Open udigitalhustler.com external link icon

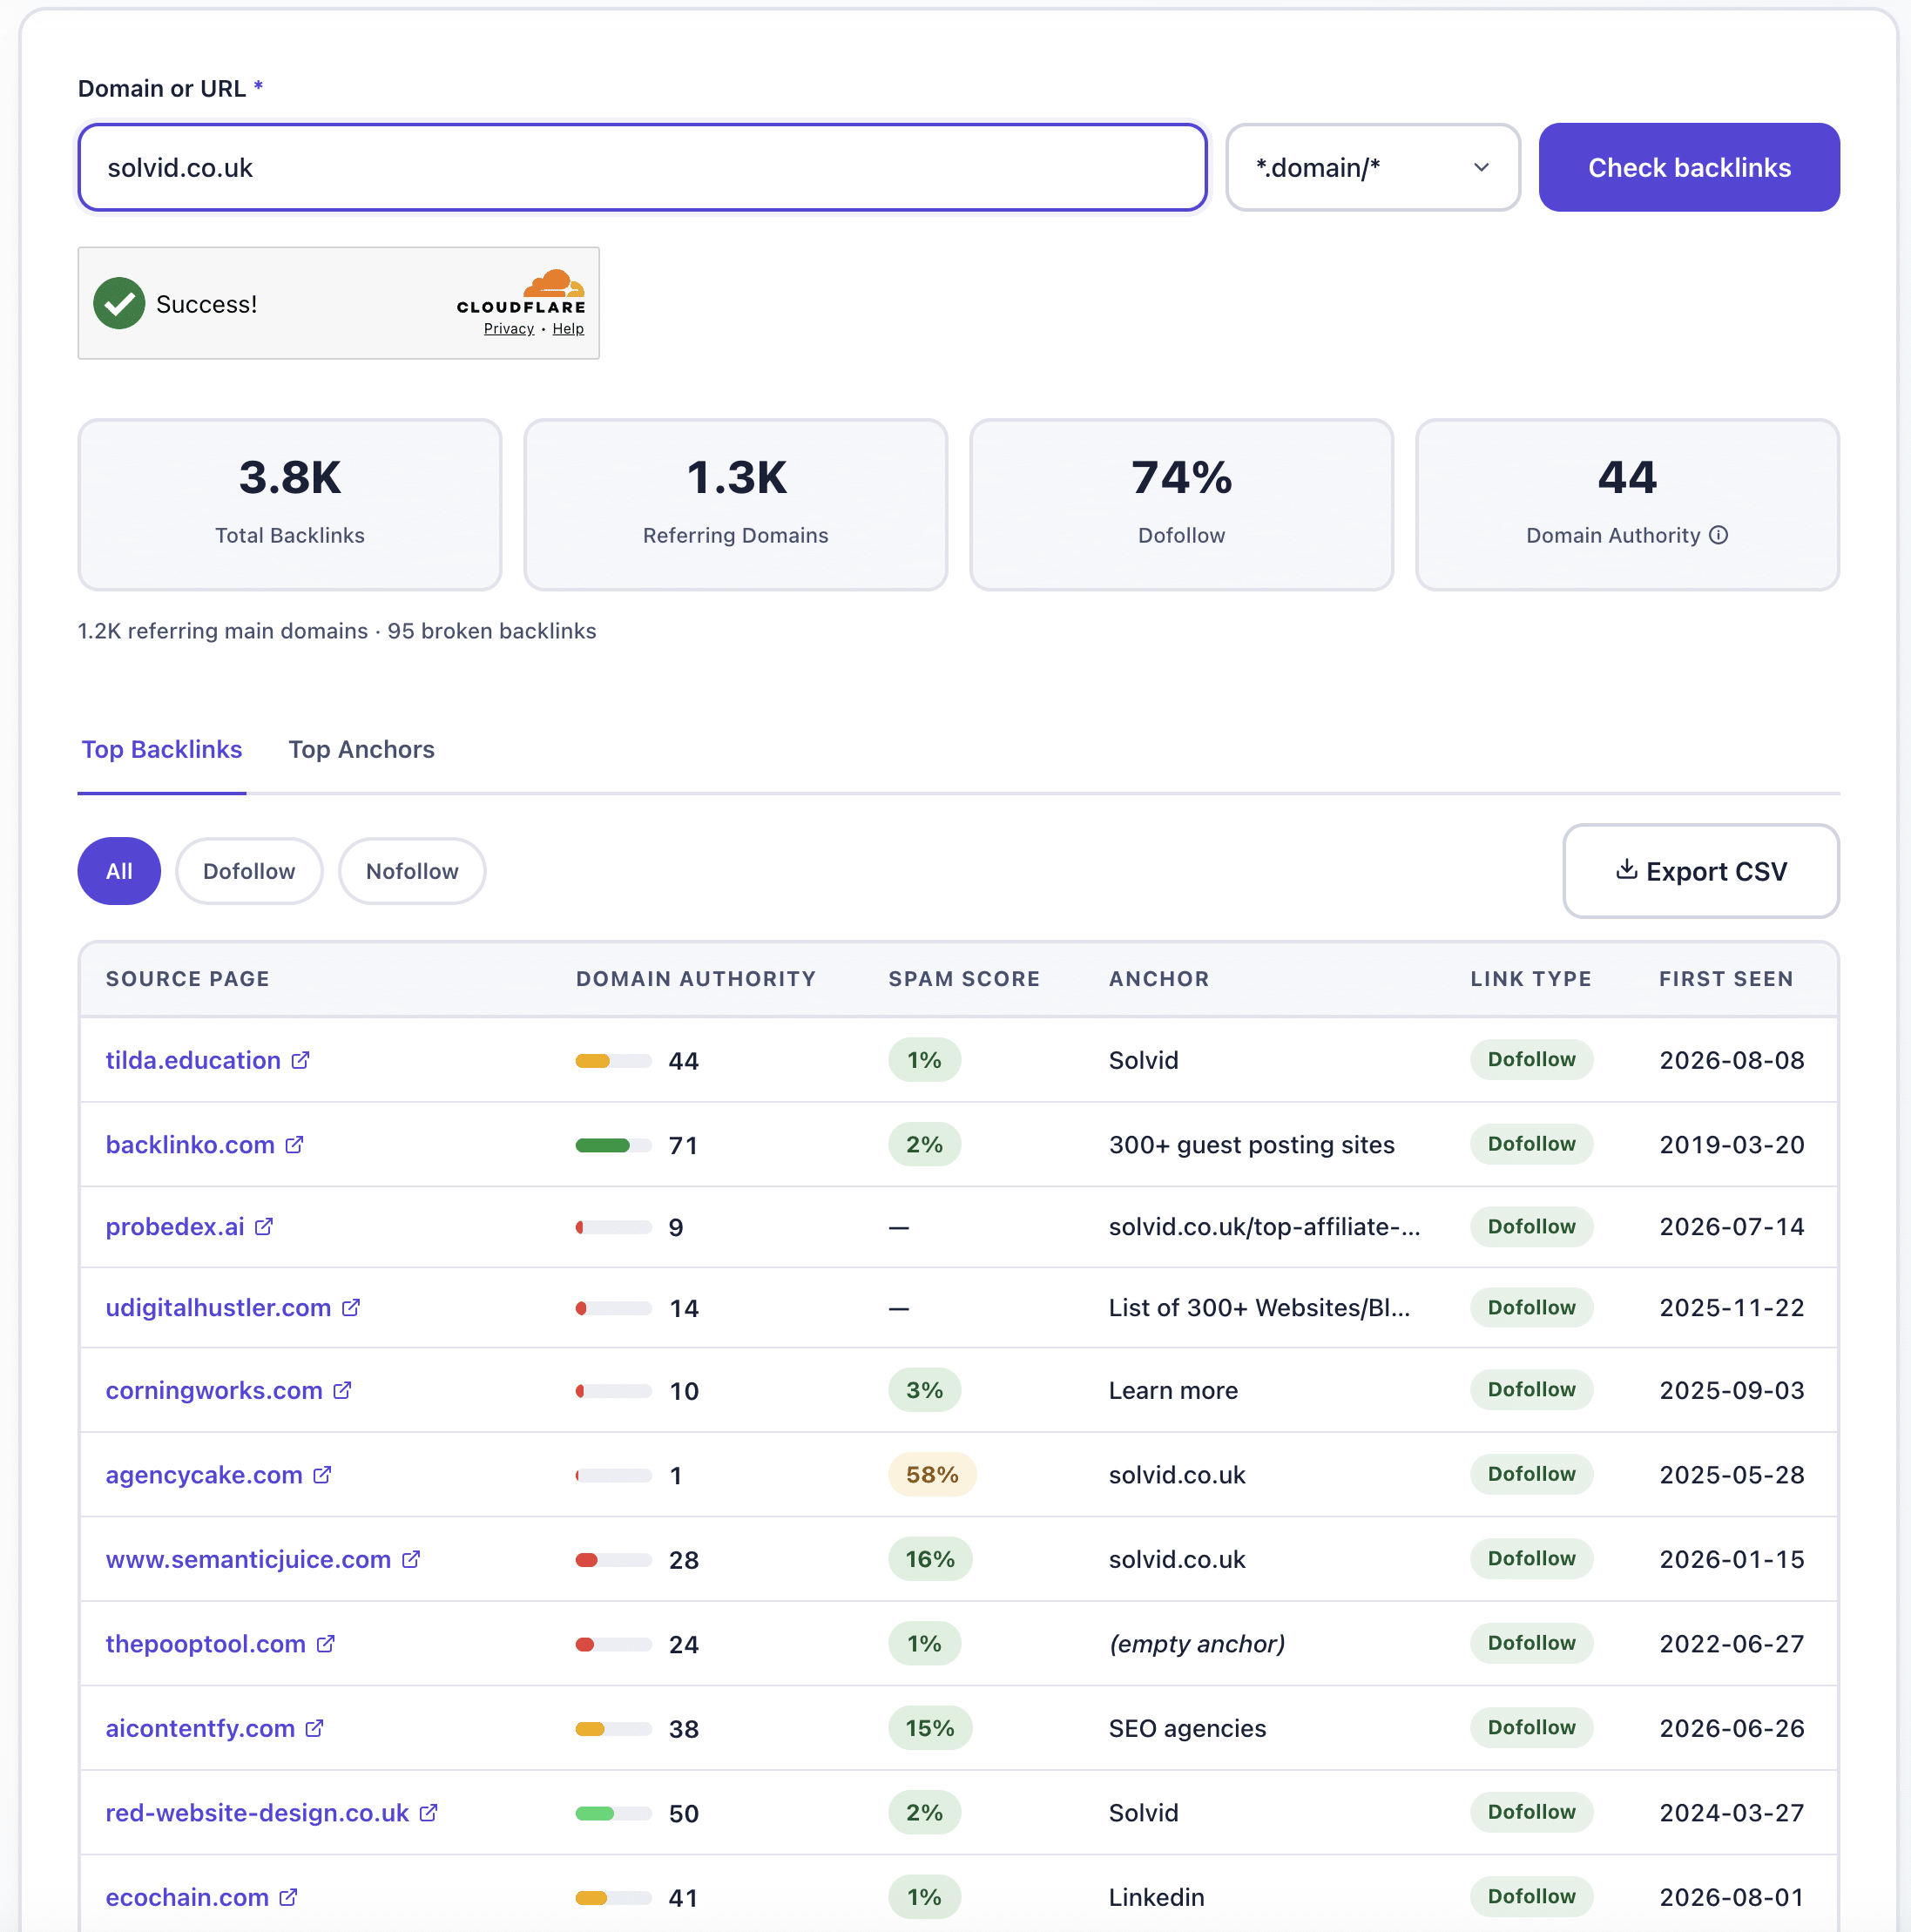pyautogui.click(x=351, y=1307)
